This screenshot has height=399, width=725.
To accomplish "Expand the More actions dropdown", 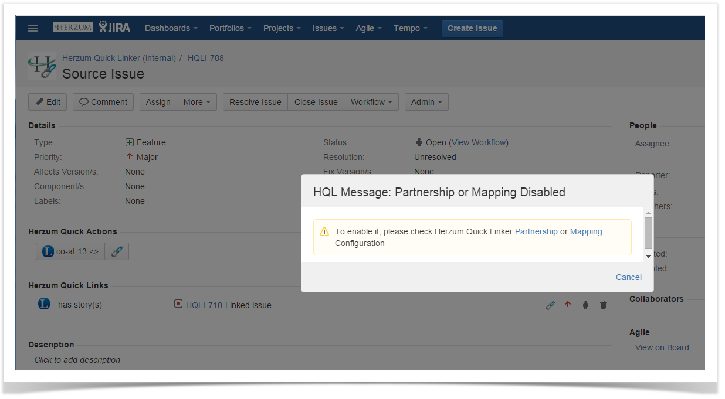I will tap(197, 102).
